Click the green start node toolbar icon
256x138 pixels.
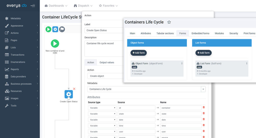pos(48,29)
